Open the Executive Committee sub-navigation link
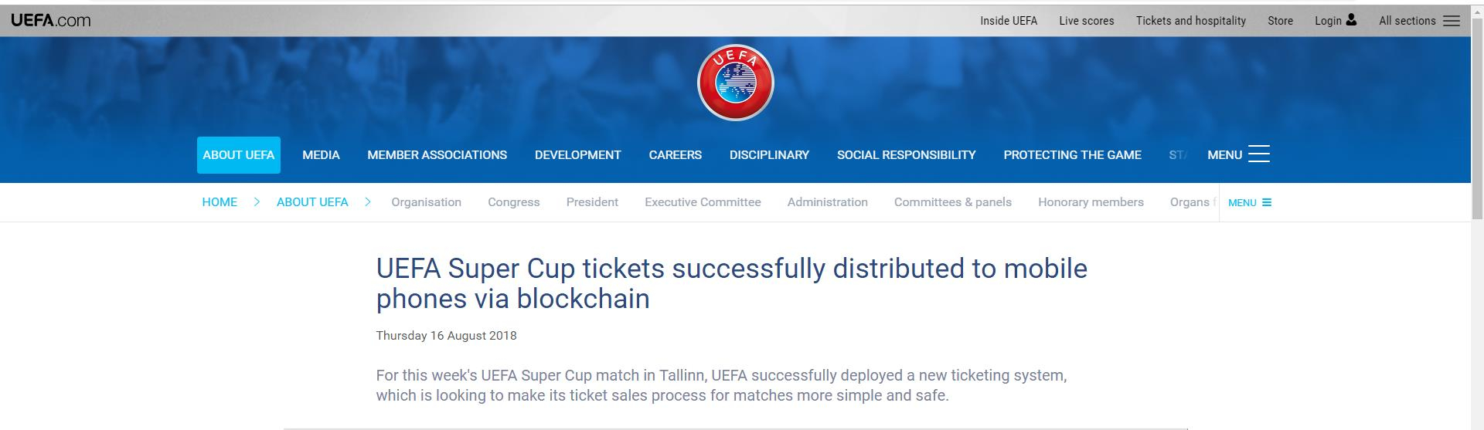1484x430 pixels. pos(703,202)
